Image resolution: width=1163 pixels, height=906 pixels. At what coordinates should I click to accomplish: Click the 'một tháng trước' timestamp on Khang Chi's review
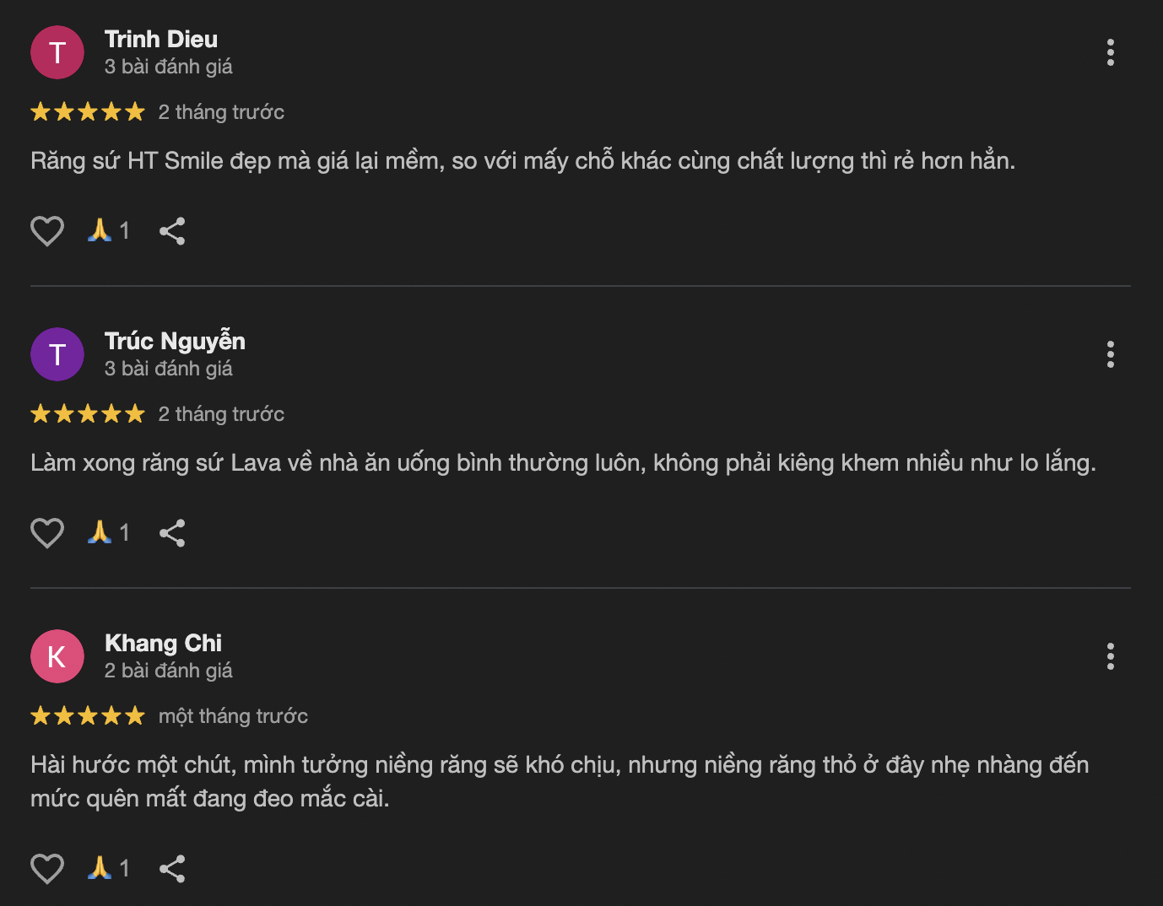click(x=232, y=715)
